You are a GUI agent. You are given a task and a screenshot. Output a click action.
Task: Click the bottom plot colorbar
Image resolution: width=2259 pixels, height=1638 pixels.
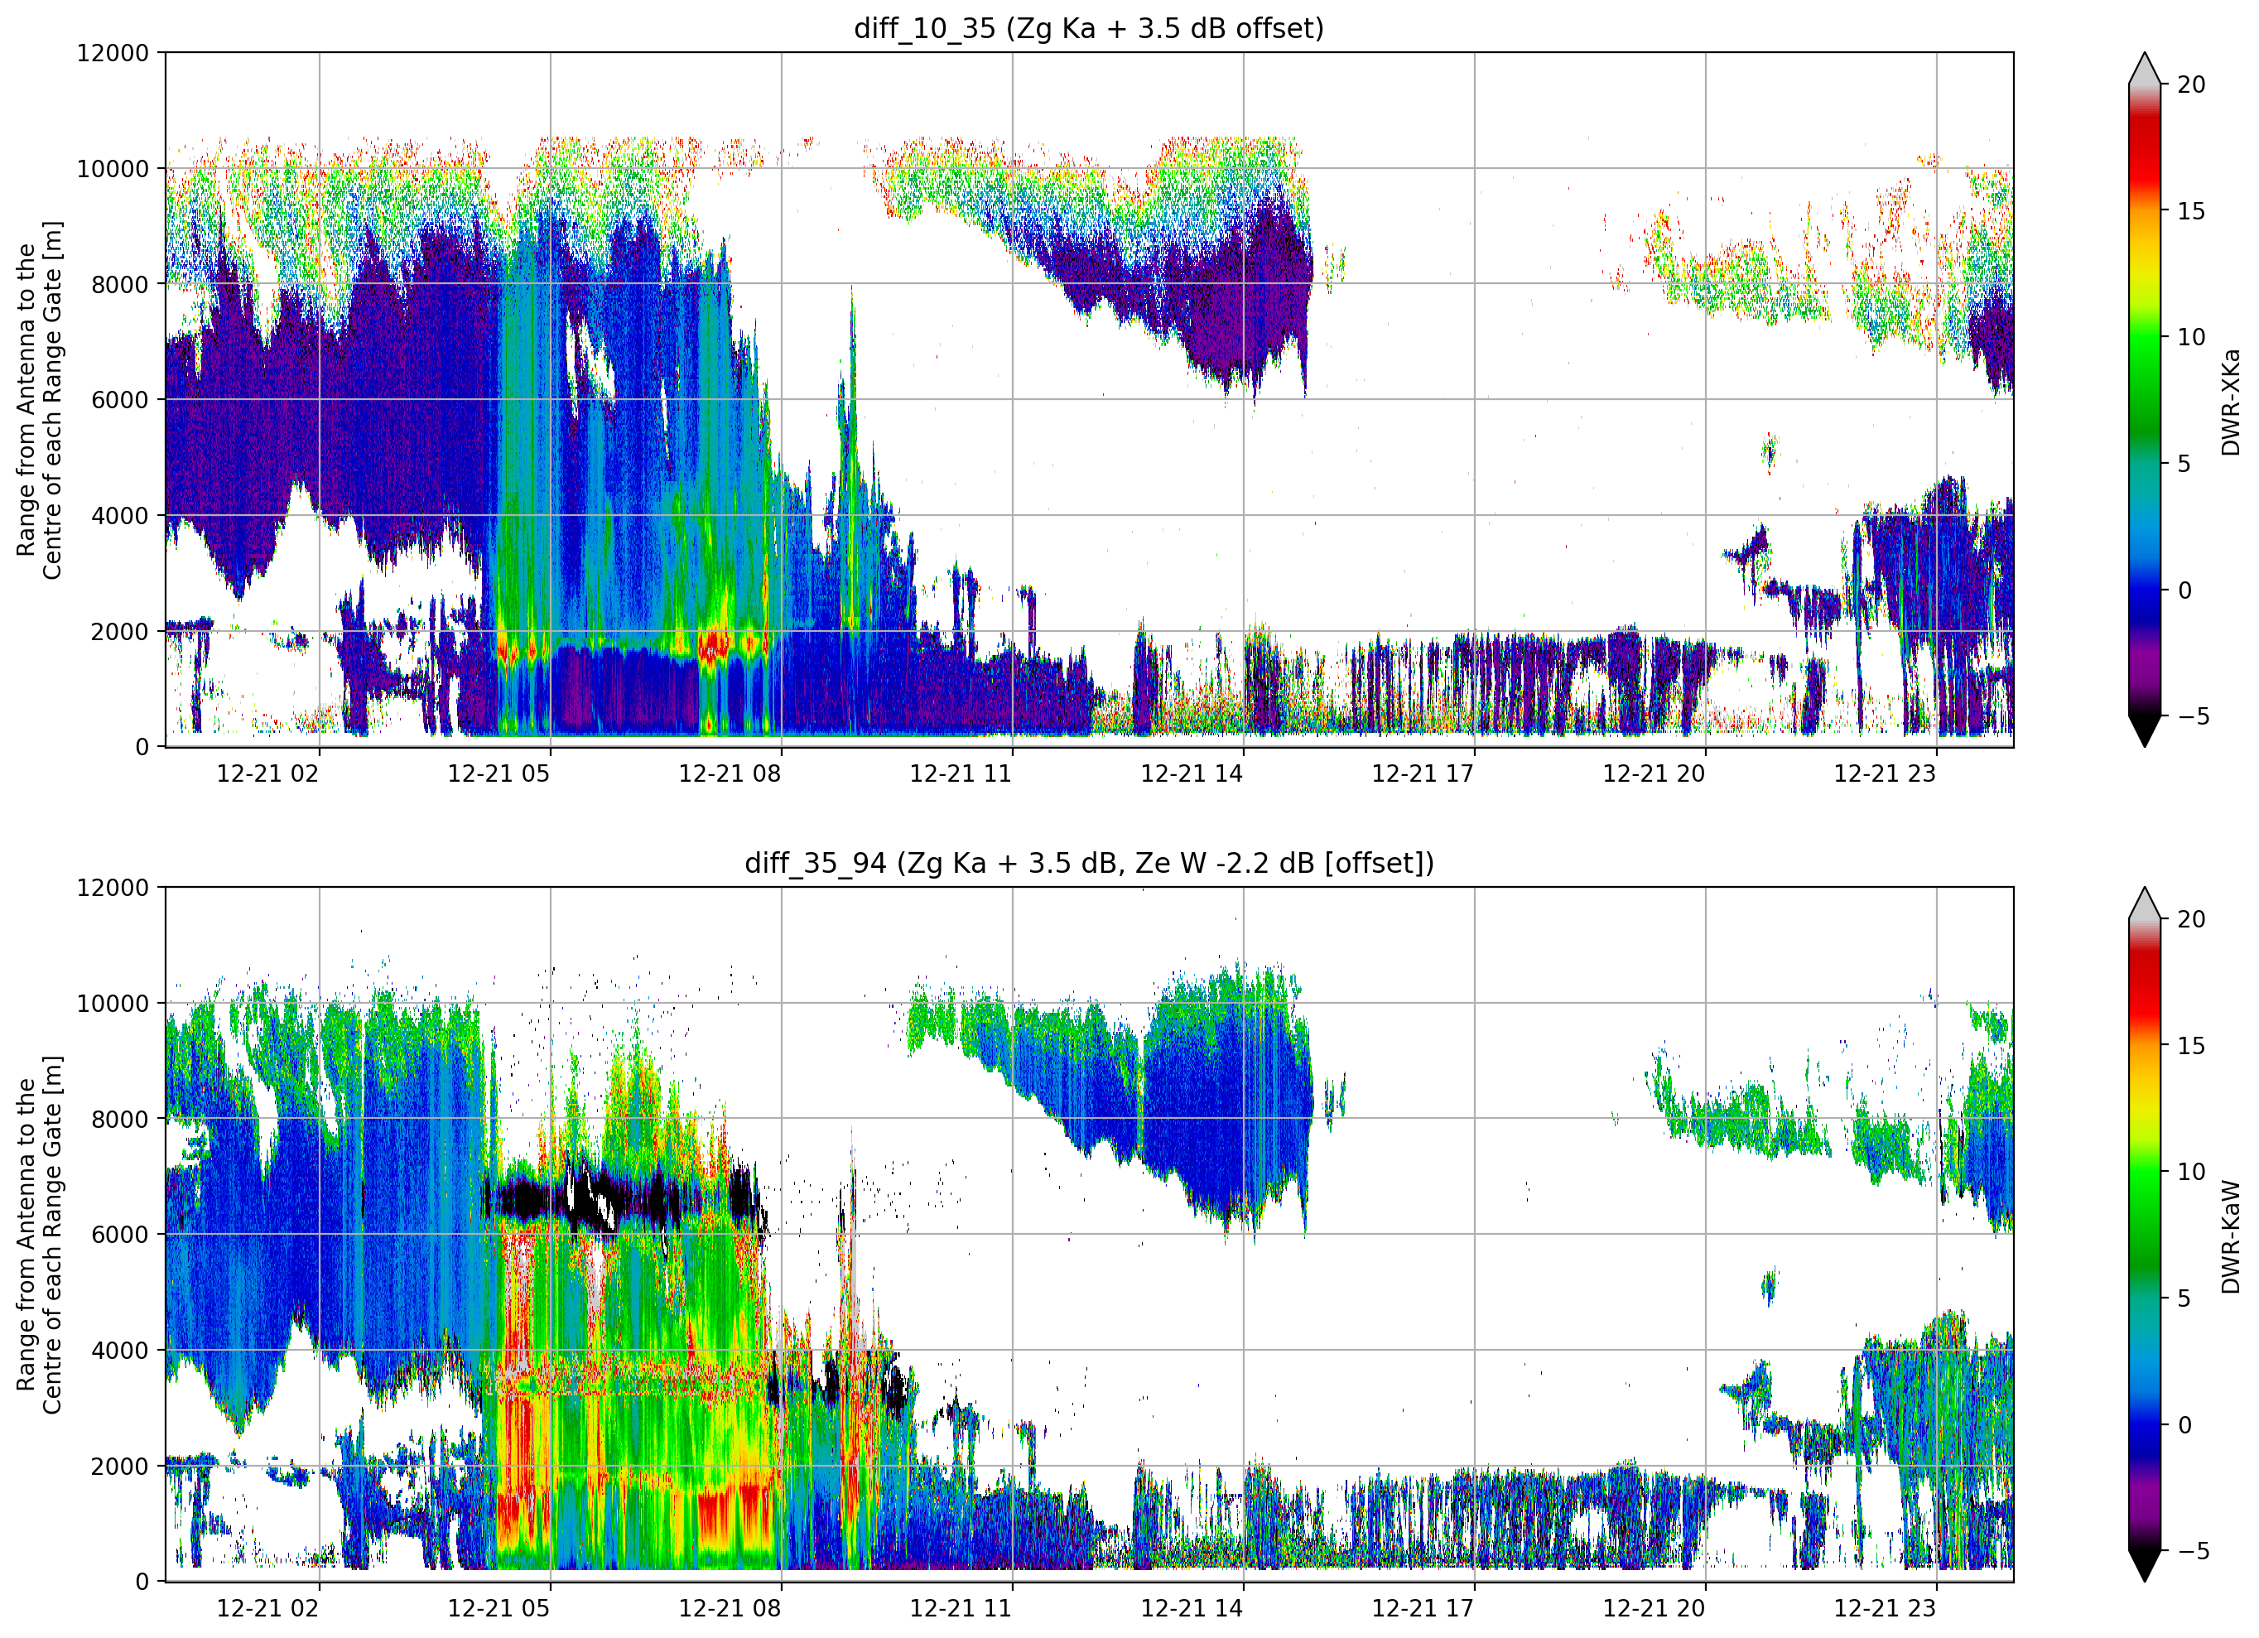[x=2145, y=1235]
